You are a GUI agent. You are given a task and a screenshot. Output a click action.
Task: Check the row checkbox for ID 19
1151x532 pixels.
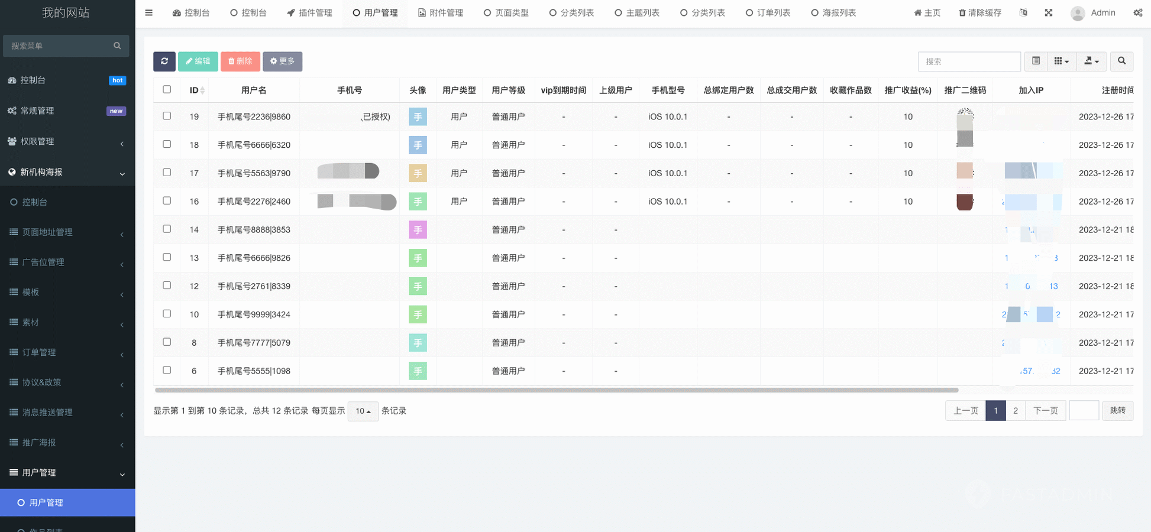167,116
